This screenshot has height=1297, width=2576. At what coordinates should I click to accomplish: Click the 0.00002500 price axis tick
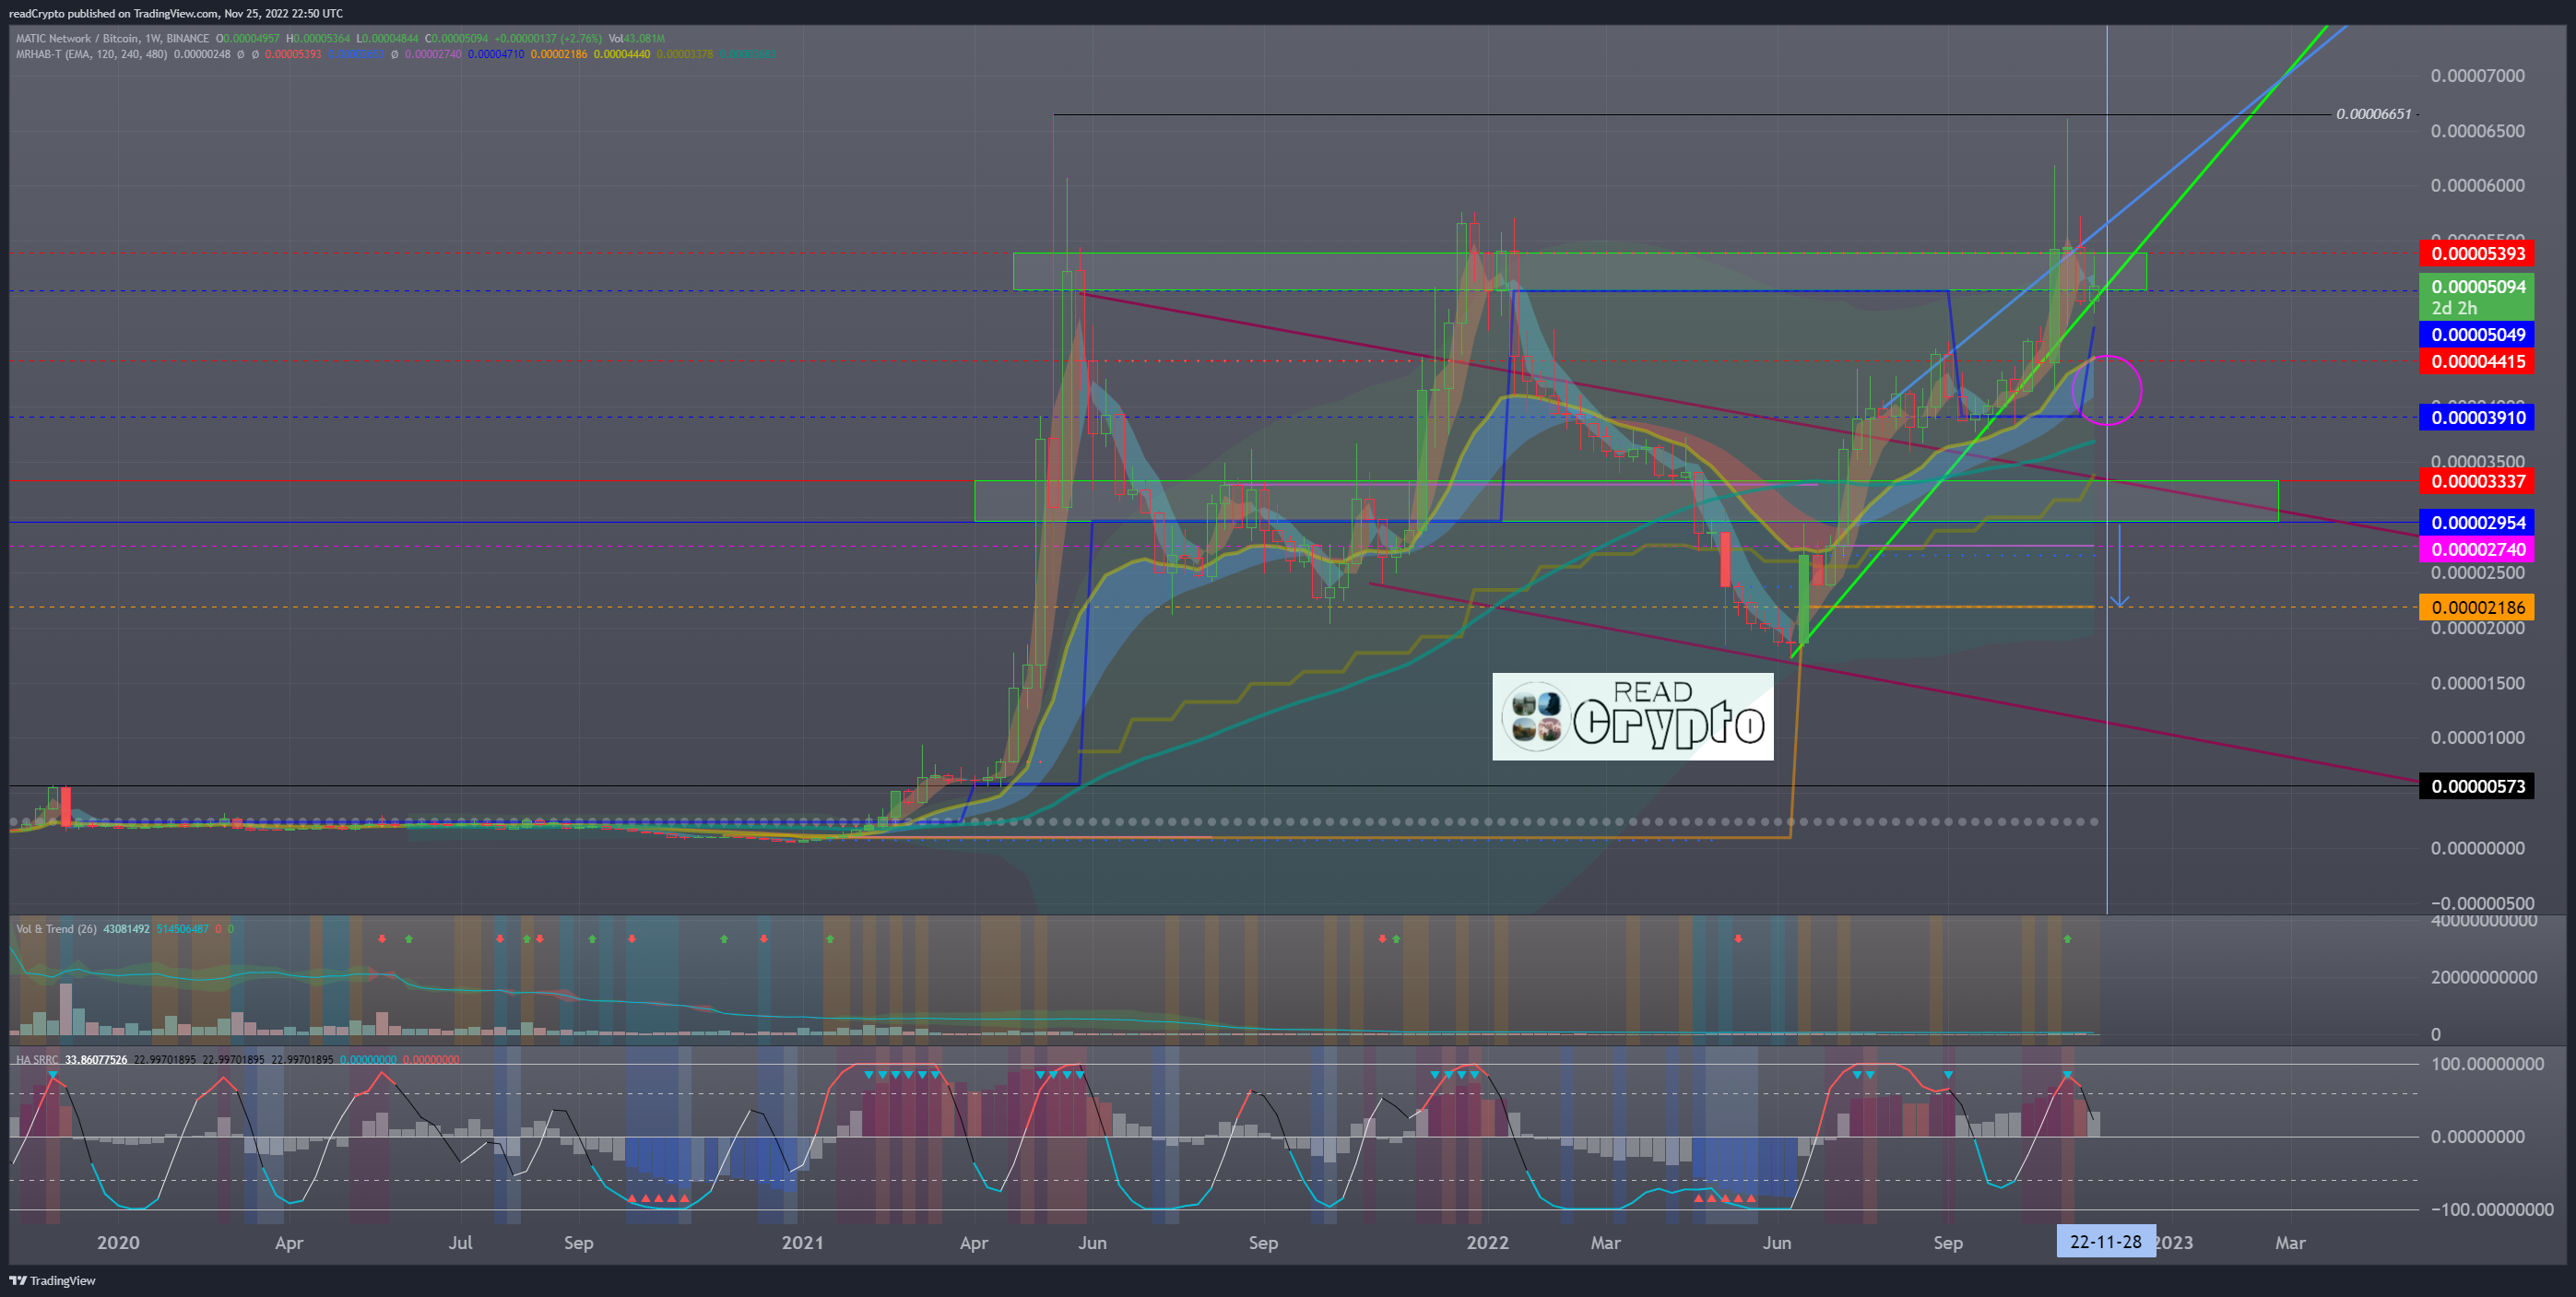pyautogui.click(x=2477, y=573)
